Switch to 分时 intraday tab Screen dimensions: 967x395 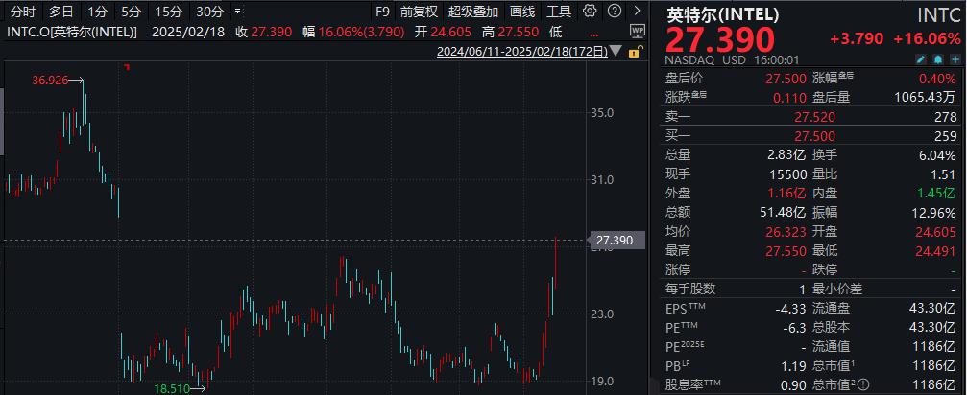23,12
